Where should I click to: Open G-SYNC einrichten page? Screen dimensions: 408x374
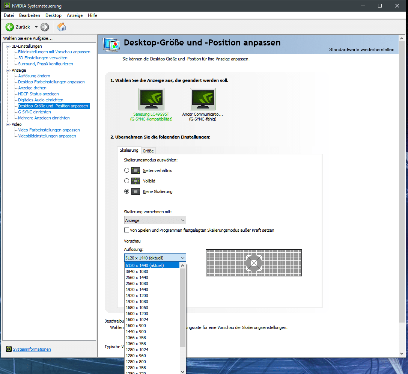pyautogui.click(x=35, y=112)
